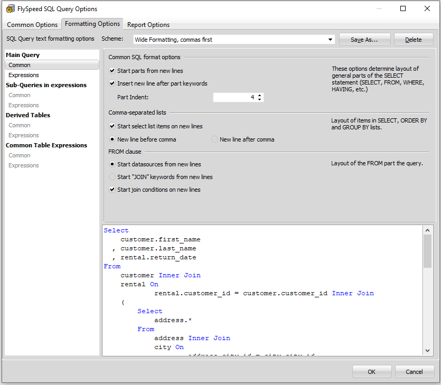Open the formatting Scheme dropdown

tap(330, 39)
